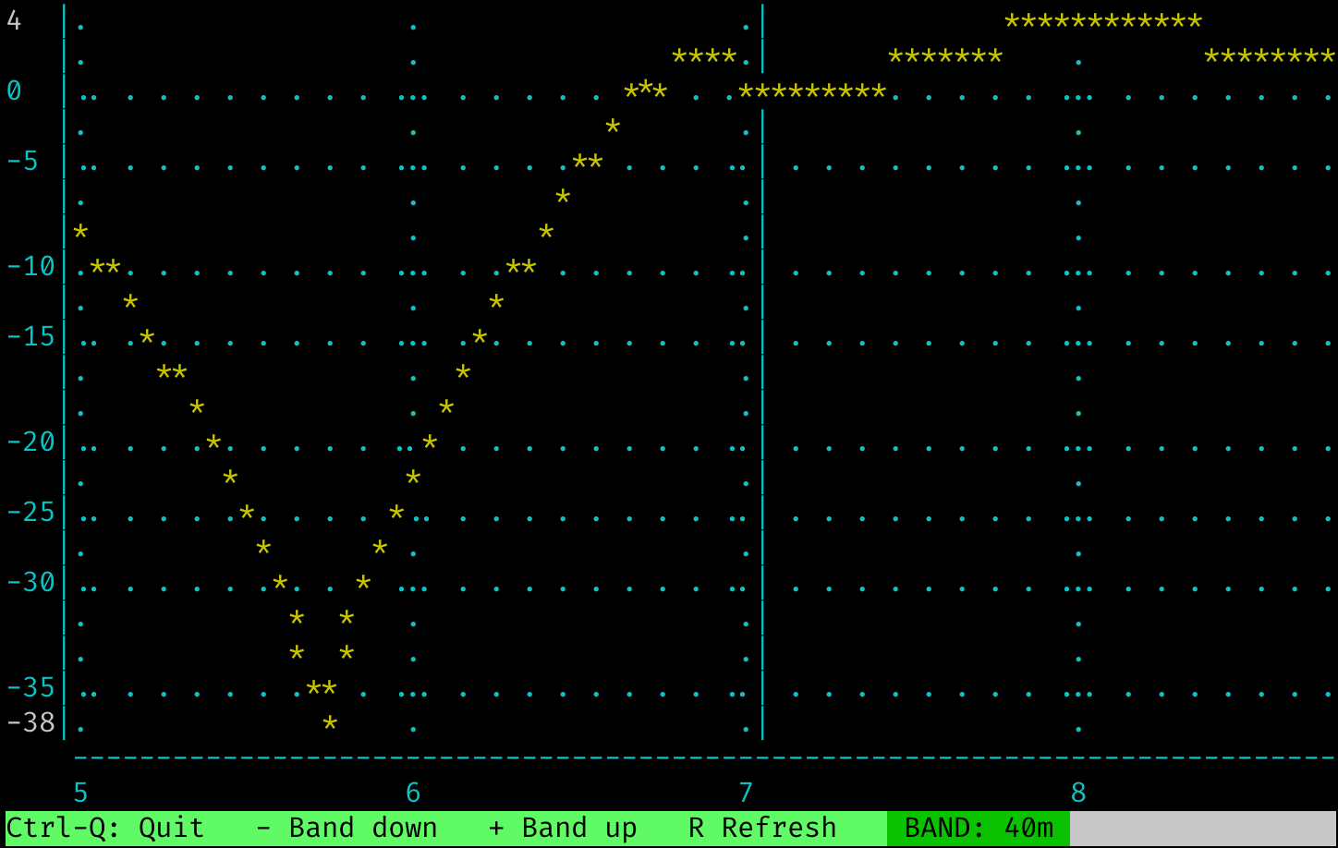
Task: Click the BAND: 40m indicator
Action: [979, 828]
